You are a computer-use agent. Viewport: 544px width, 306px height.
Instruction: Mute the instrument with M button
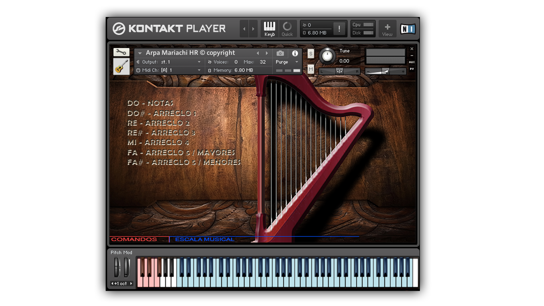click(x=311, y=69)
